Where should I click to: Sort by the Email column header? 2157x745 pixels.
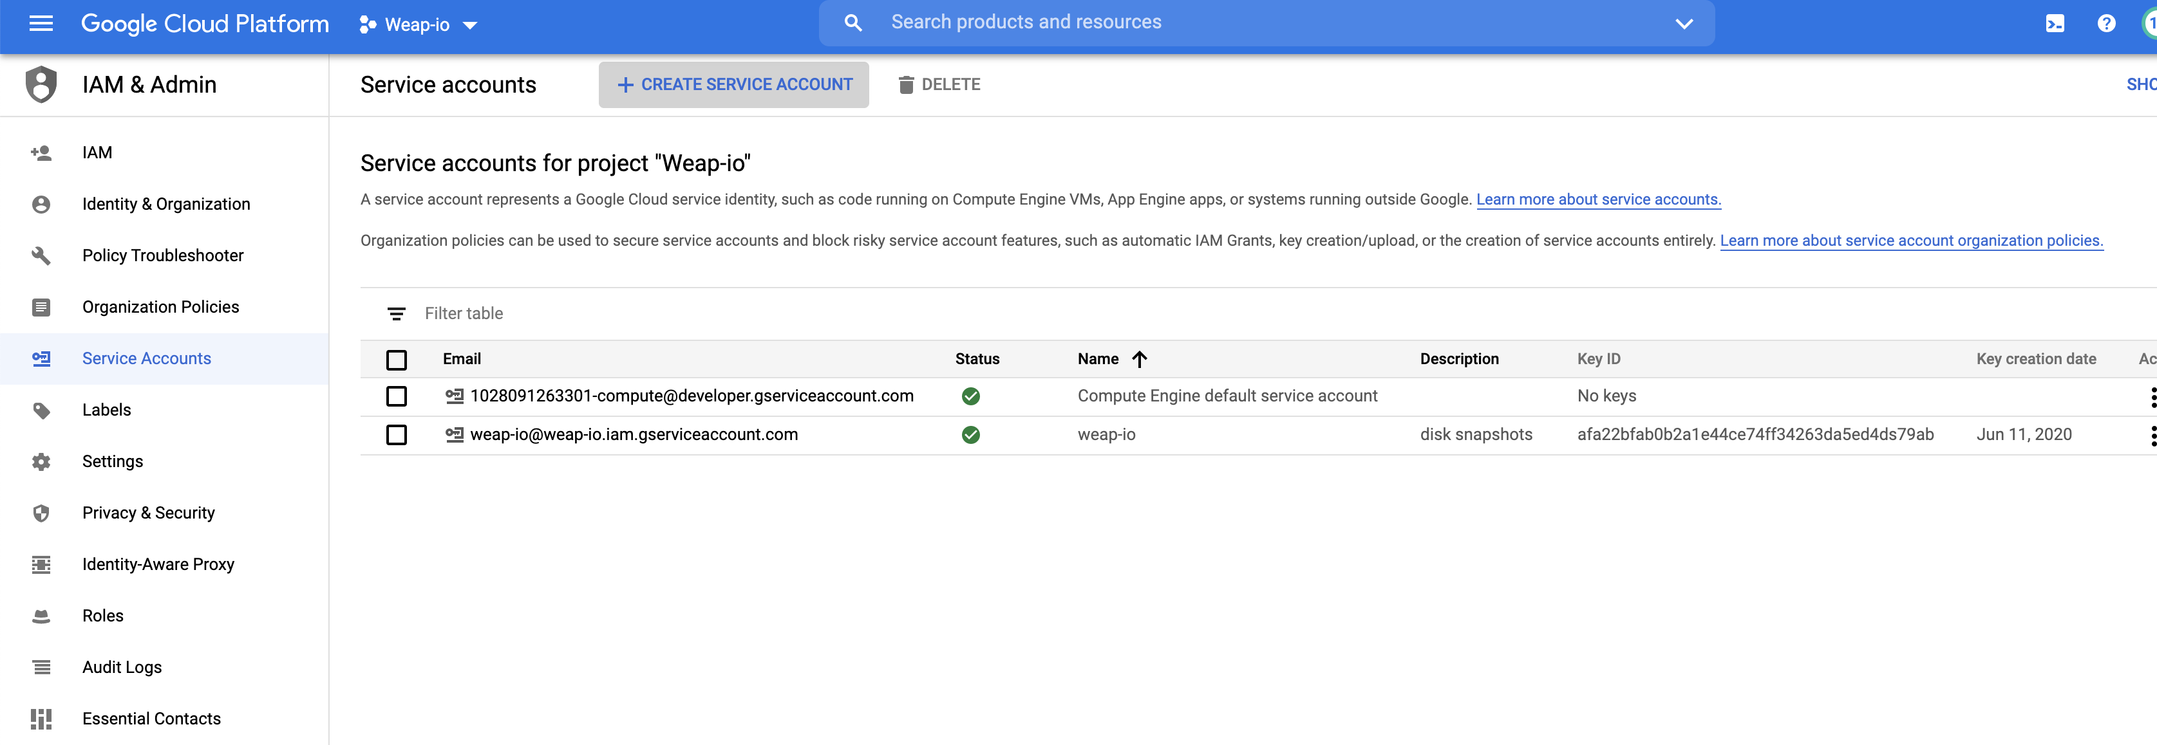click(462, 359)
